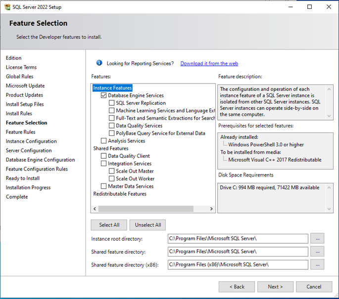Maximize the SQL Server Setup window
Viewport: 339px width, 299px height.
310,7
